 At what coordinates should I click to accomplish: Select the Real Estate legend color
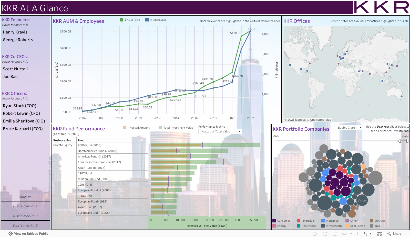point(347,226)
